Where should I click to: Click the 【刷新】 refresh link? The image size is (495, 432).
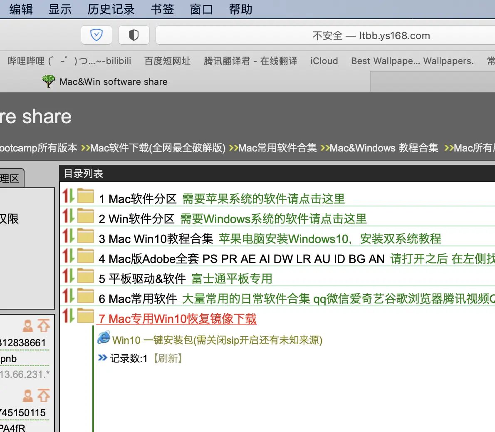pyautogui.click(x=168, y=358)
